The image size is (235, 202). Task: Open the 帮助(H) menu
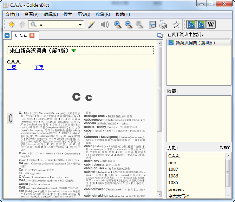point(123,14)
